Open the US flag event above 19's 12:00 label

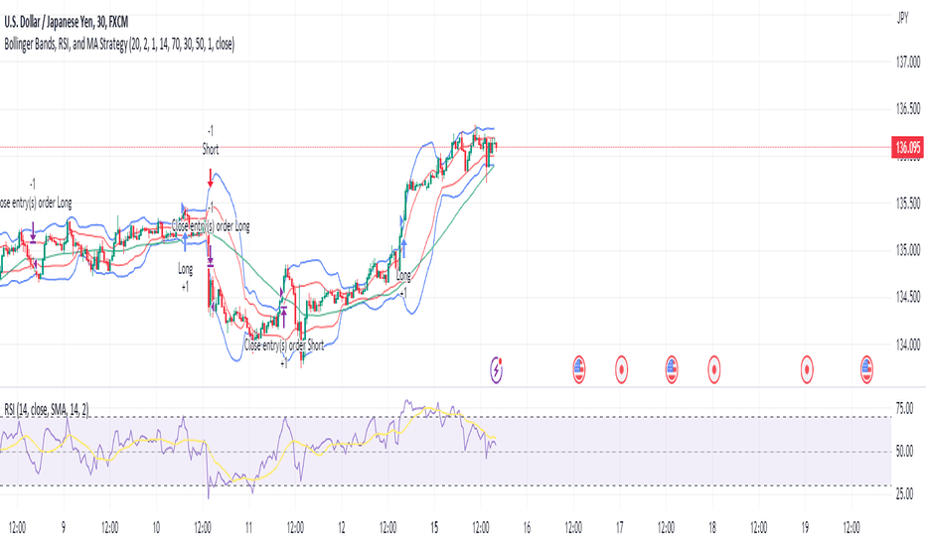[x=866, y=370]
